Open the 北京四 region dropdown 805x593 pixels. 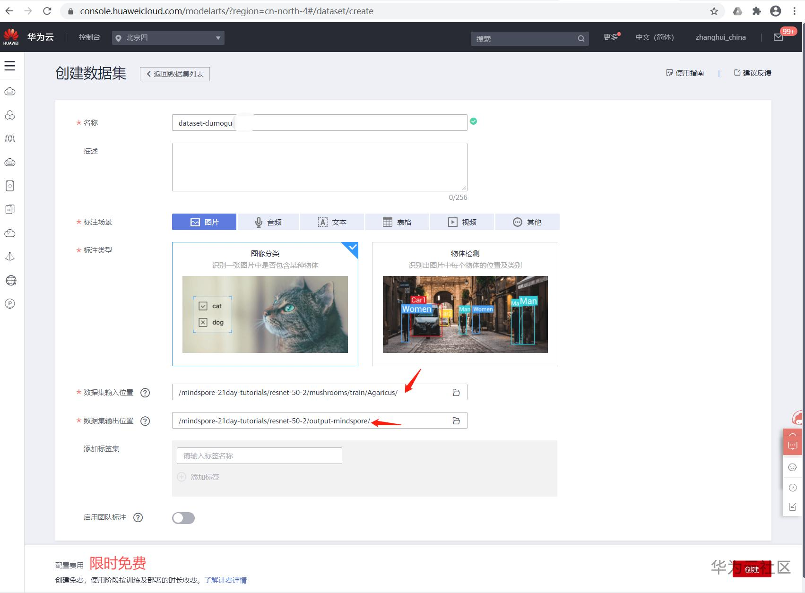pos(168,37)
